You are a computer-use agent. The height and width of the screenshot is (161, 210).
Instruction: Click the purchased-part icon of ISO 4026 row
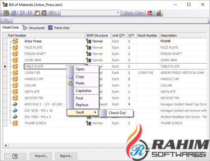[x=15, y=110]
